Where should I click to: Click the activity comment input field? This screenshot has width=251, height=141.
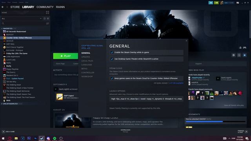click(66, 75)
